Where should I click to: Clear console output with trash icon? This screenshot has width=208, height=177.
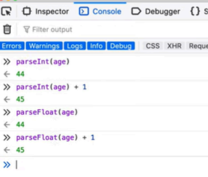click(x=7, y=29)
